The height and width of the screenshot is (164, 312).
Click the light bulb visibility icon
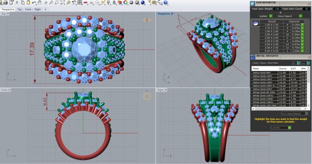pos(108,3)
